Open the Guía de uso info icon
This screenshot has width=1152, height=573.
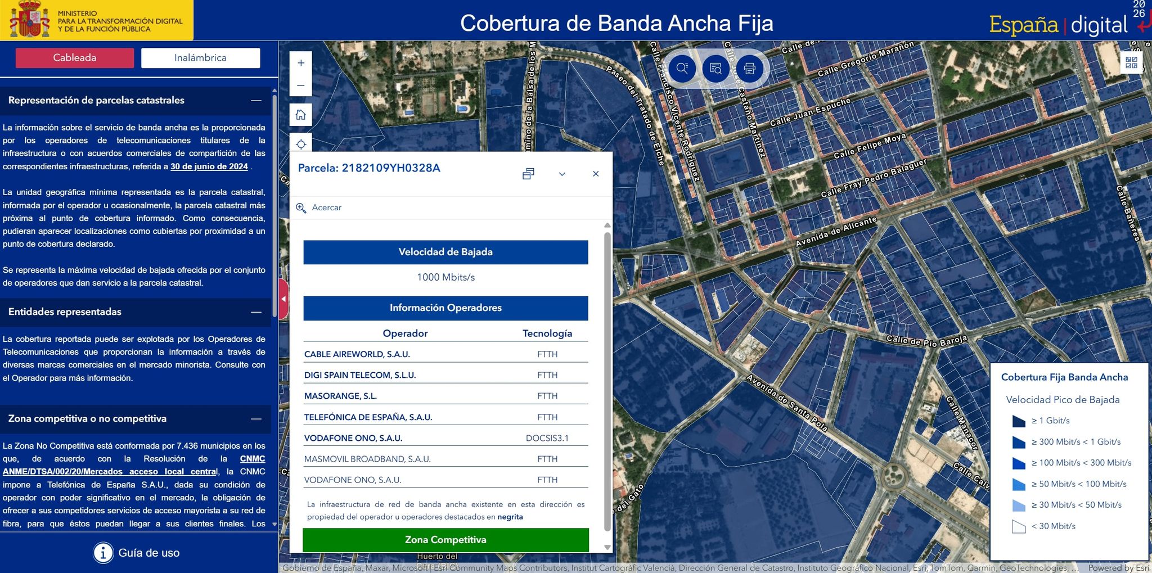[103, 553]
